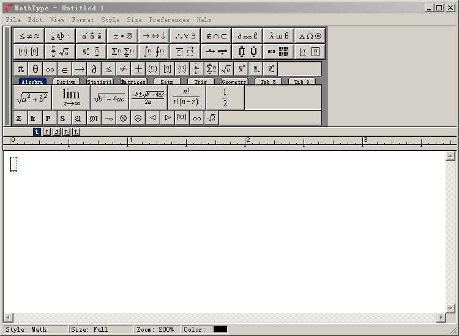The width and height of the screenshot is (459, 336).
Task: Insert the blackboard bold Z symbol
Action: [21, 118]
